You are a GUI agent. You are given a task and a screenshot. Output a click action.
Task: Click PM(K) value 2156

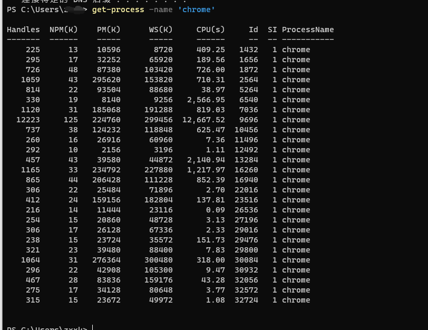pos(111,150)
